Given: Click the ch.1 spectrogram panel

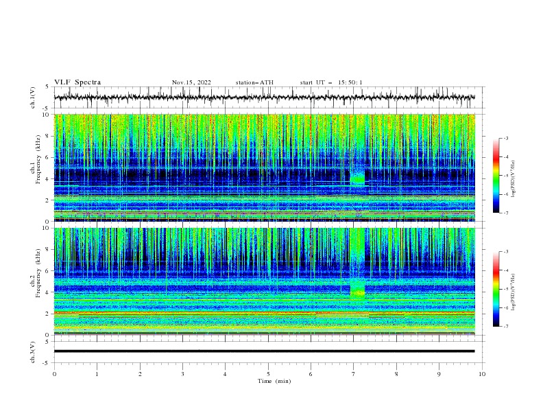Looking at the screenshot, I should [x=265, y=167].
